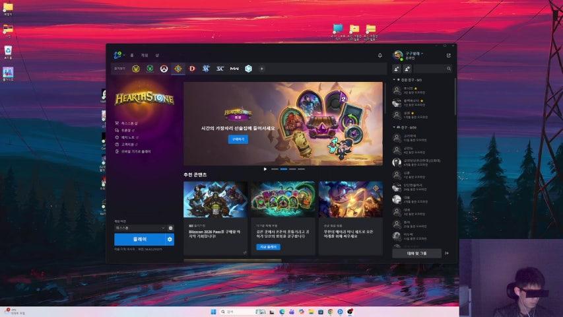Open game settings gear beside play

coord(170,239)
